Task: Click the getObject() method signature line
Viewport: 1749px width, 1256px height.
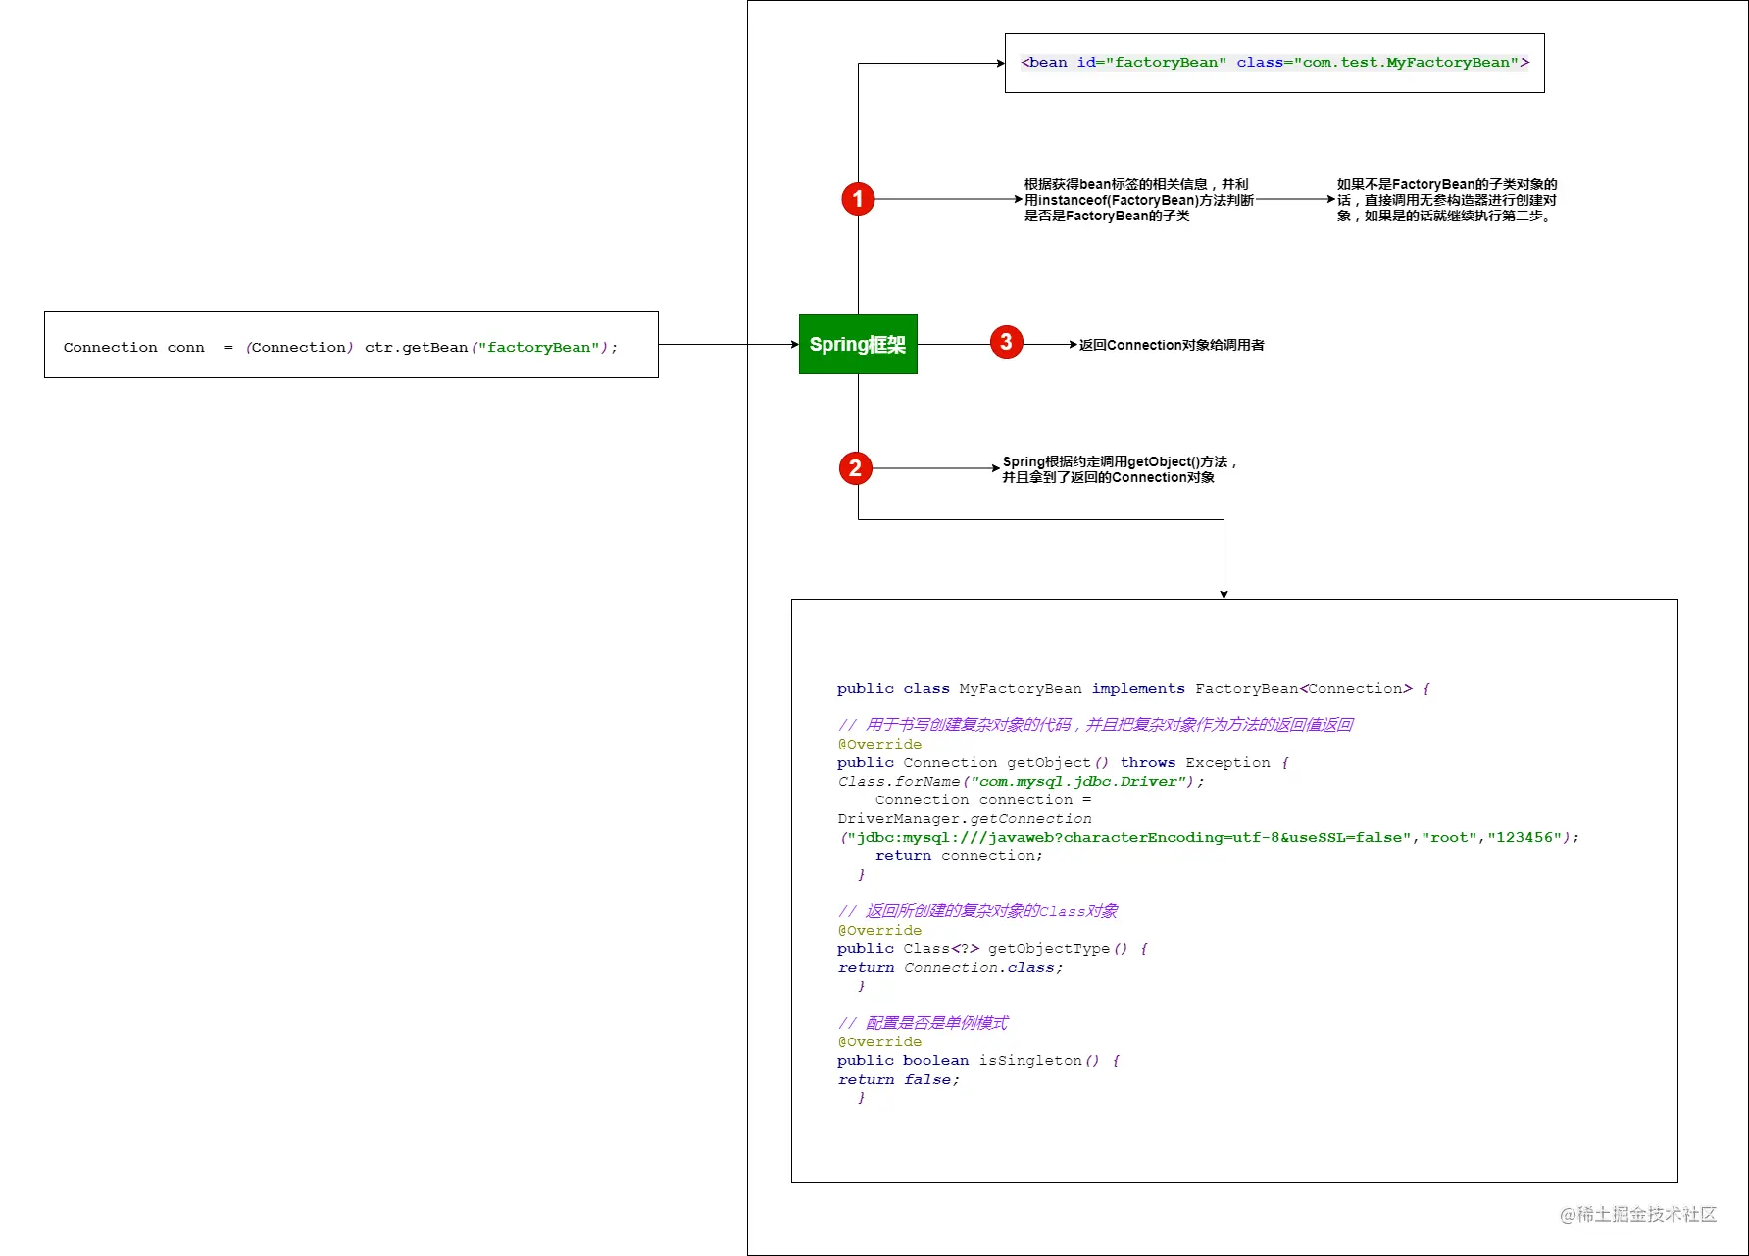Action: pyautogui.click(x=1063, y=763)
